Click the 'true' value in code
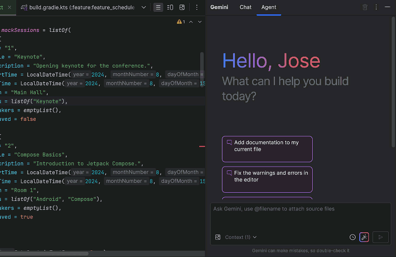Viewport: 396px width, 257px height. tap(27, 217)
